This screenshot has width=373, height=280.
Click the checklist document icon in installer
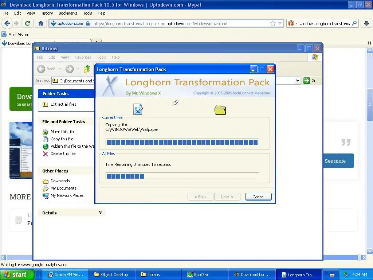click(x=138, y=109)
